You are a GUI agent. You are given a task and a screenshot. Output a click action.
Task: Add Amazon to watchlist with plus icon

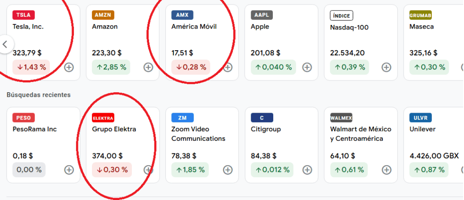coord(148,67)
